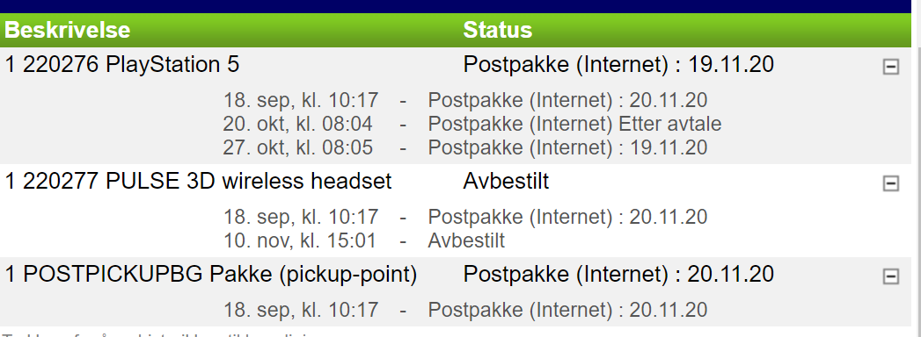Click PlayStation 5's first 18. sep history timestamp
This screenshot has height=337, width=921.
coord(301,101)
